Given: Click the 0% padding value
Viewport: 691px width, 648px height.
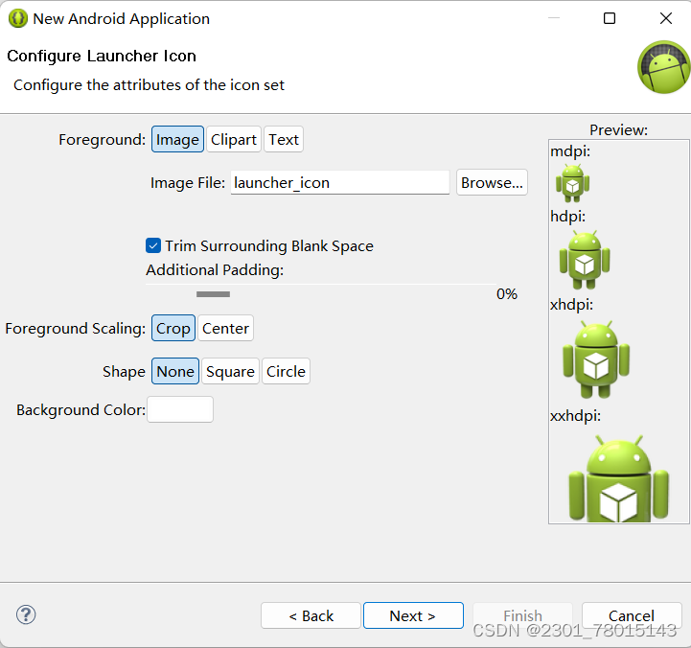Looking at the screenshot, I should click(507, 294).
